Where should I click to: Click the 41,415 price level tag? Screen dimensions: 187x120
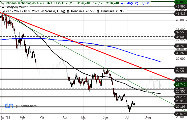(181, 14)
